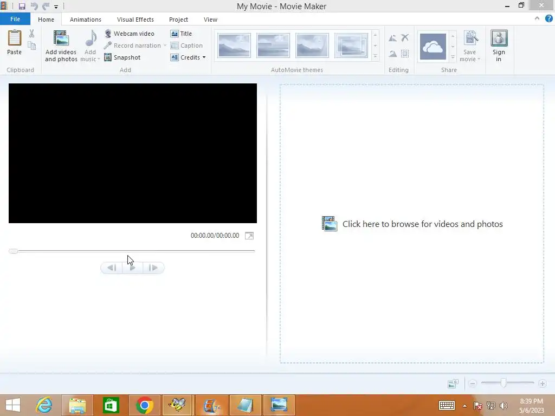Zoom in time scale plus button

point(542,383)
